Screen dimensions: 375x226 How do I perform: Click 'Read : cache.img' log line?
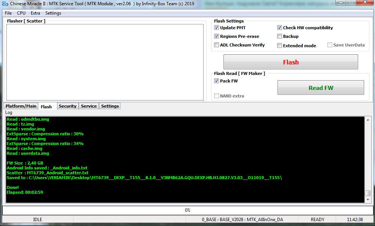(x=24, y=148)
